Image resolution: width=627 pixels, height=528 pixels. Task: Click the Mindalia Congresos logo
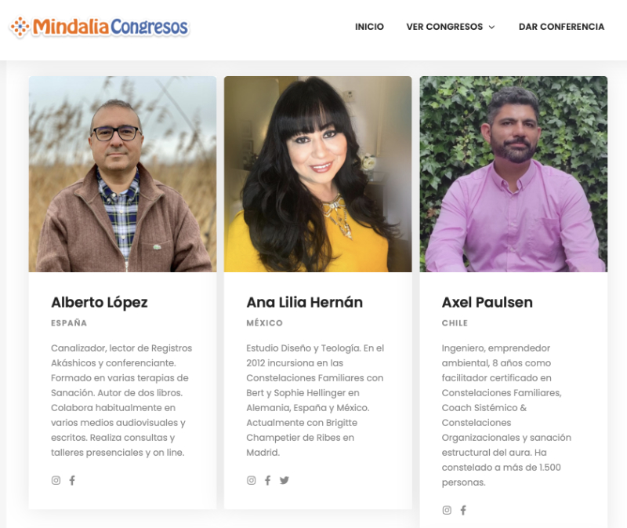[100, 27]
